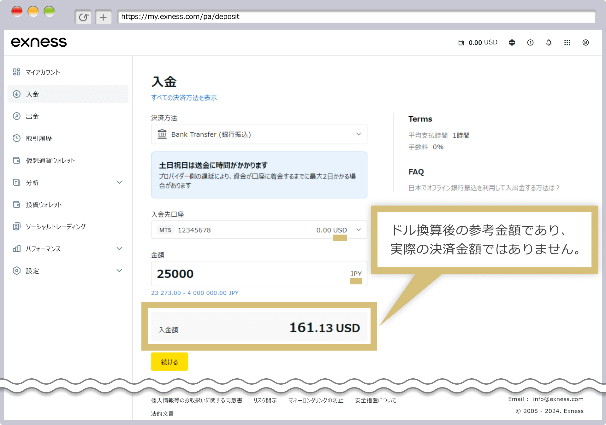Open the MT5 12345678 account dropdown
Viewport: 606px width, 425px height.
(x=259, y=230)
